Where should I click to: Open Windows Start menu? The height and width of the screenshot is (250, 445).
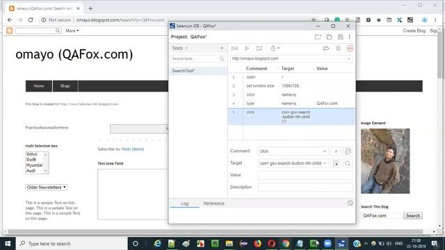pos(8,244)
